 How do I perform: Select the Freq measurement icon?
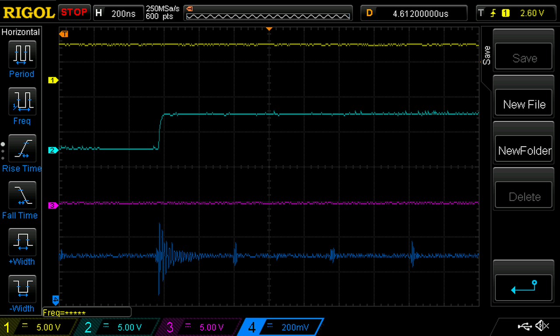(22, 101)
